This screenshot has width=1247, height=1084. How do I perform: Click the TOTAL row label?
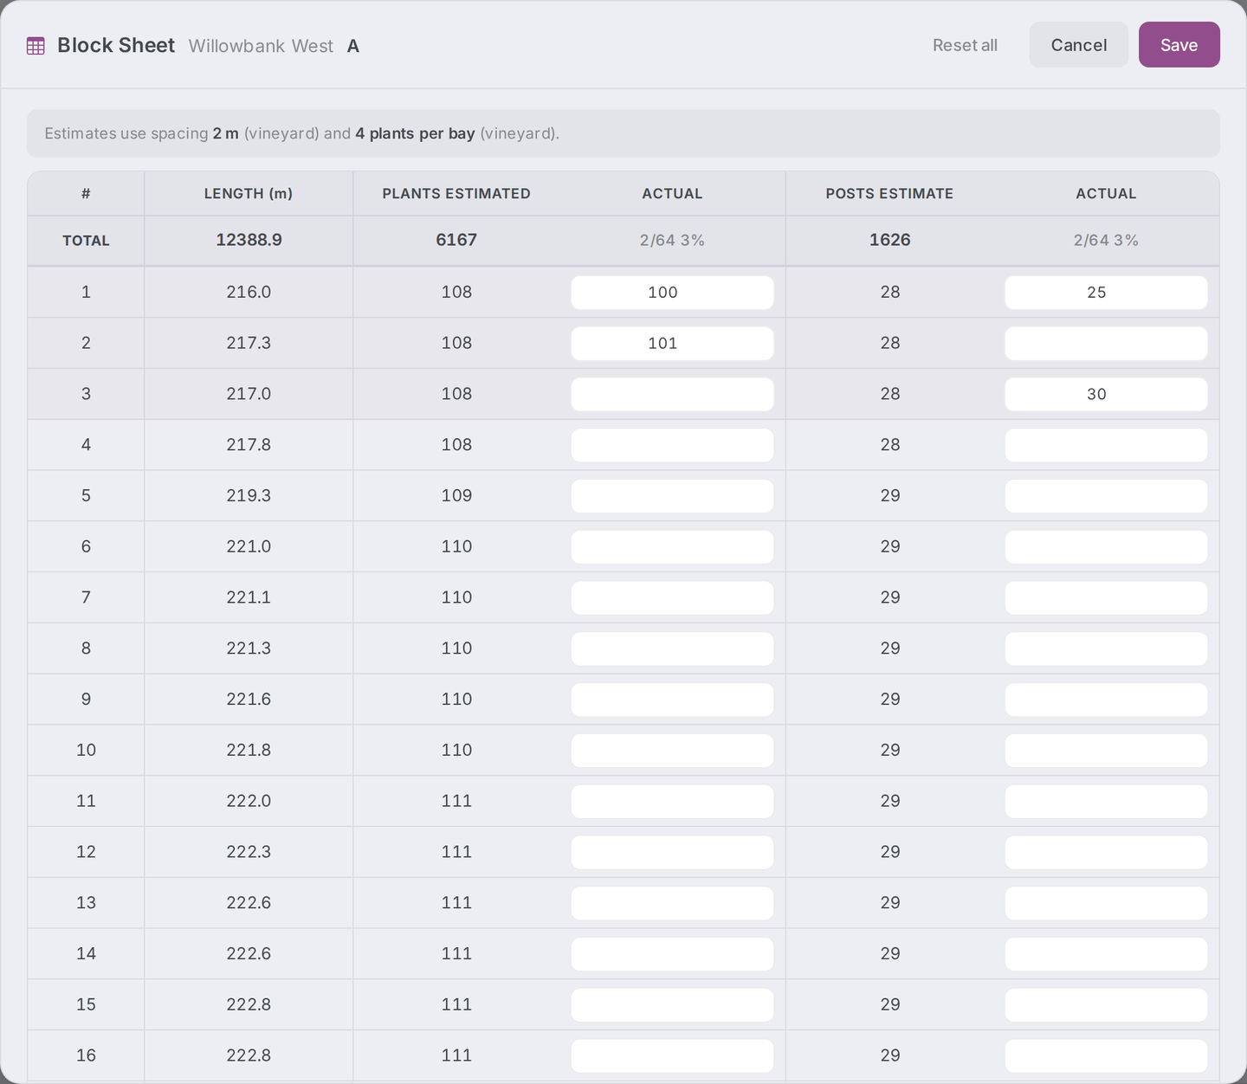[86, 241]
